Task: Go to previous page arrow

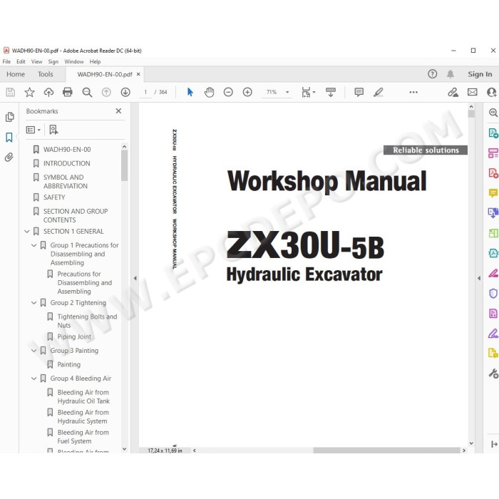Action: (x=106, y=92)
